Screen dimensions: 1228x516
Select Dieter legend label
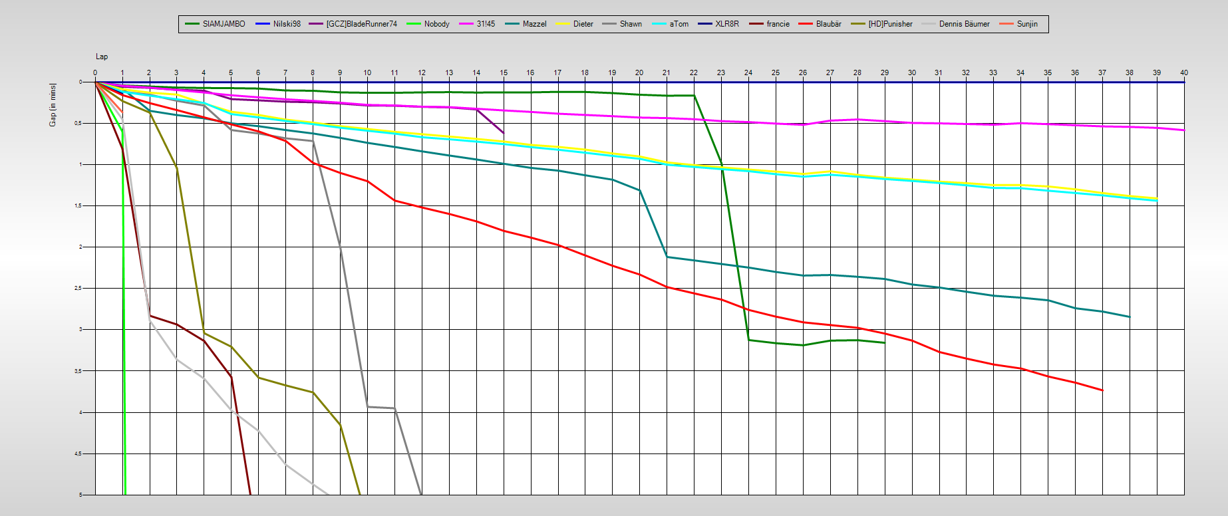[583, 24]
